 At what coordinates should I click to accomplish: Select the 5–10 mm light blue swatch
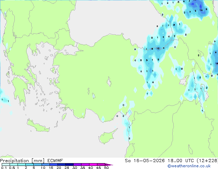(37, 165)
